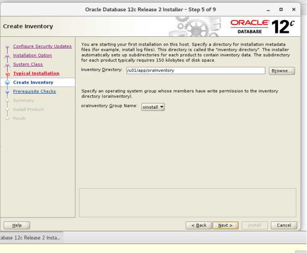Click the Oracle Database 12c logo
The image size is (307, 253).
tap(262, 26)
